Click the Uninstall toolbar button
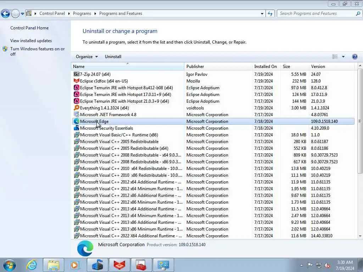The image size is (363, 272). [113, 57]
